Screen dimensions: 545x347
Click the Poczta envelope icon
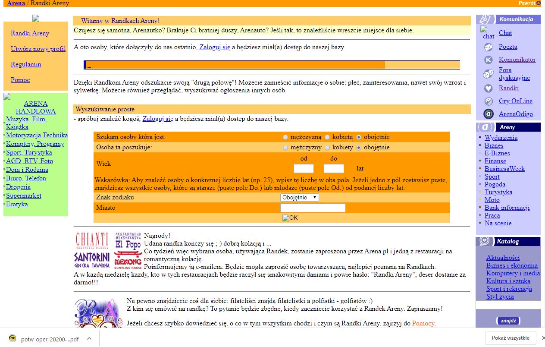tap(489, 47)
